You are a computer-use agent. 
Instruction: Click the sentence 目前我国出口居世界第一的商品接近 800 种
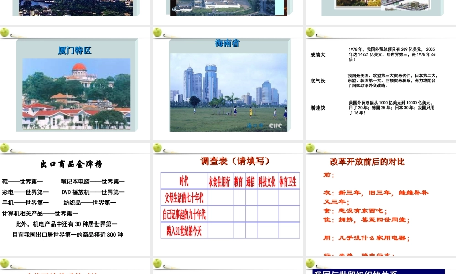coord(68,235)
